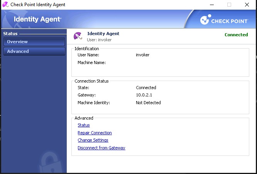Image resolution: width=257 pixels, height=174 pixels.
Task: Click the Disconnect from Gateway link
Action: pyautogui.click(x=101, y=148)
